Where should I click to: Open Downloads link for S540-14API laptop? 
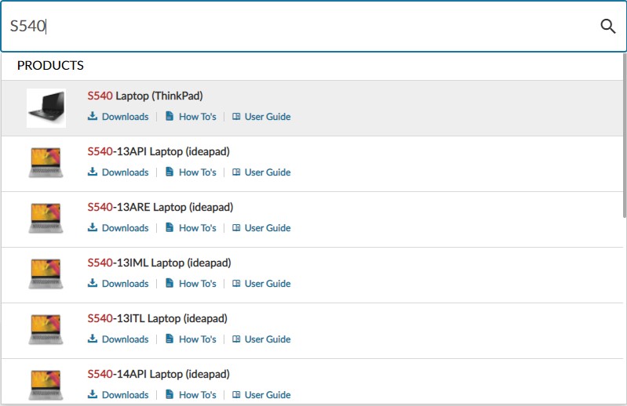pos(125,395)
